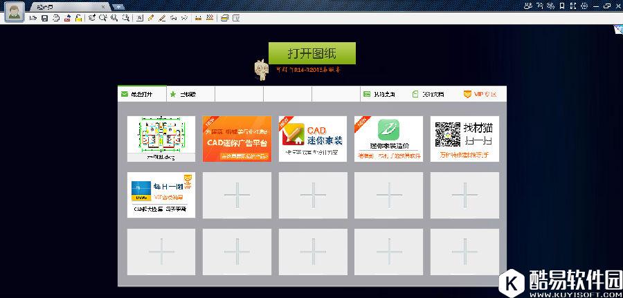
Task: Click the icon between people and shirt icons
Action: coord(539,6)
